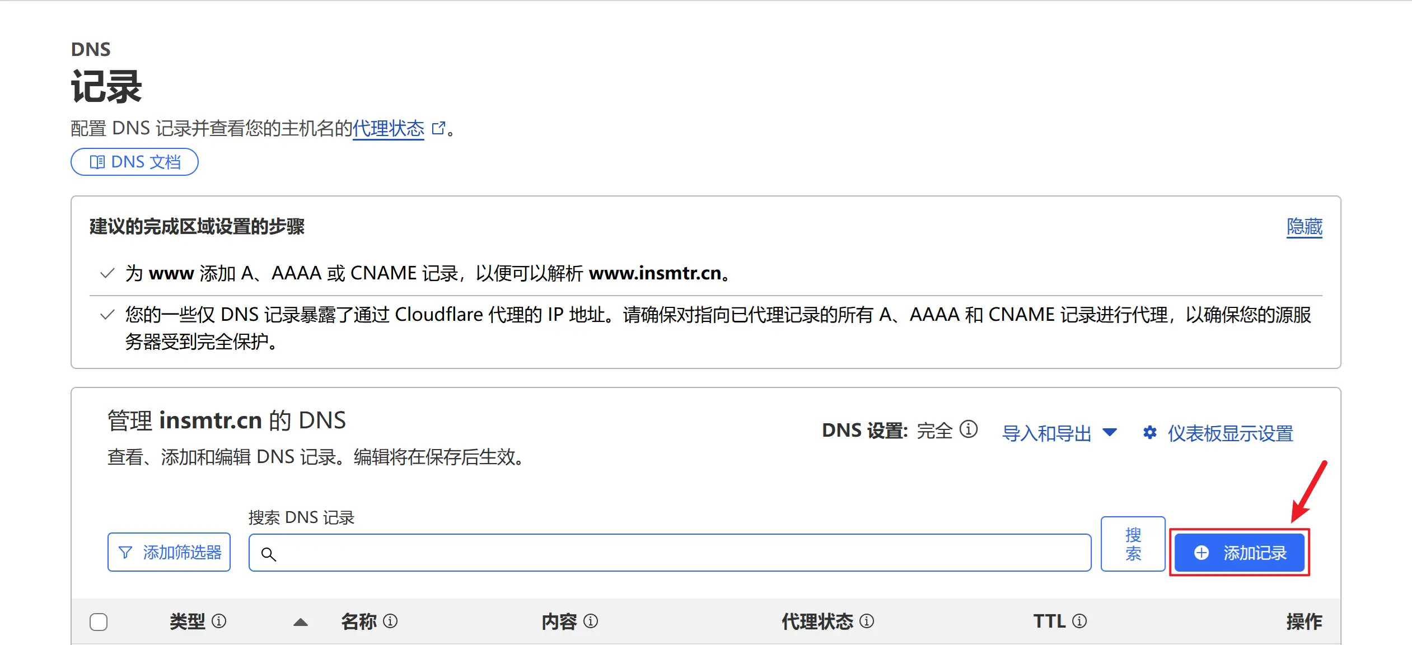Click the gear icon for 仪表板显示设置
The image size is (1412, 645).
coord(1150,433)
